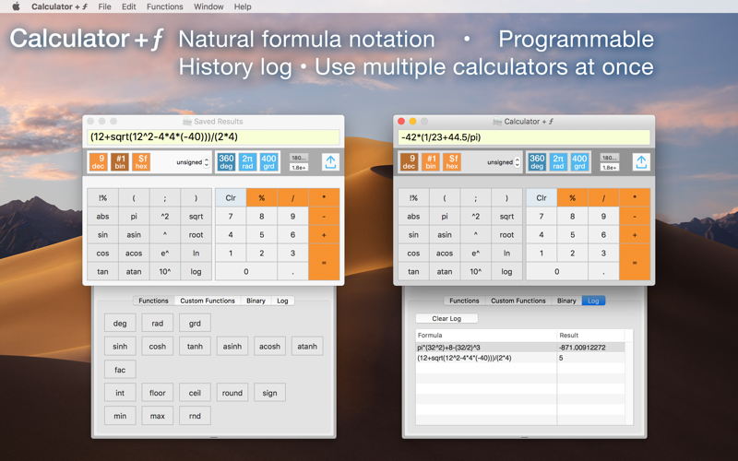Switch to Binary tab in Calculator + f window
This screenshot has height=461, width=738.
(x=566, y=301)
